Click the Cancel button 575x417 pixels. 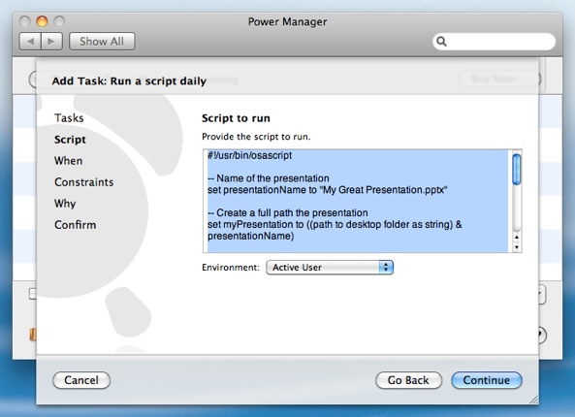pos(81,380)
